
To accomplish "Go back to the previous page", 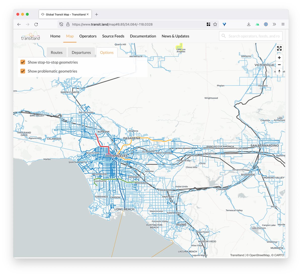I will point(19,24).
